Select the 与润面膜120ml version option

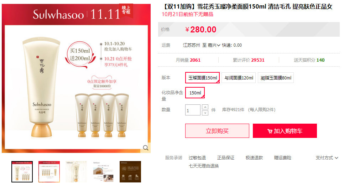coord(239,78)
